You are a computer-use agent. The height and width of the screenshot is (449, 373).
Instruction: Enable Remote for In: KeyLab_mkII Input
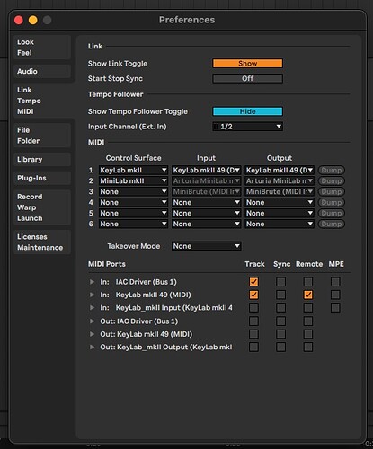(x=308, y=308)
